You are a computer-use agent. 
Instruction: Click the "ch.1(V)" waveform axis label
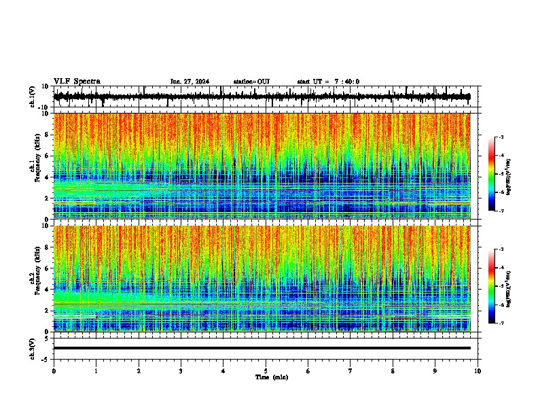coord(33,97)
